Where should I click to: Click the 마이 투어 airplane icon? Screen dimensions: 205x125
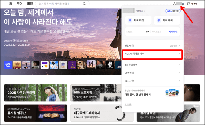pyautogui.click(x=159, y=20)
